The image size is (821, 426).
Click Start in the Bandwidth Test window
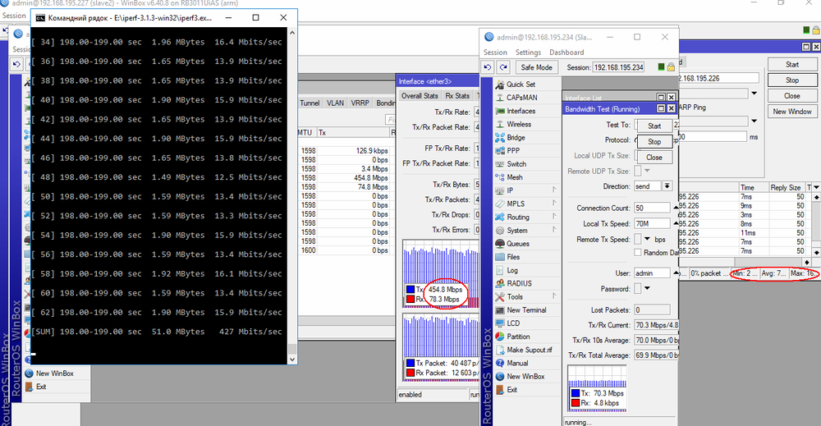pos(654,126)
